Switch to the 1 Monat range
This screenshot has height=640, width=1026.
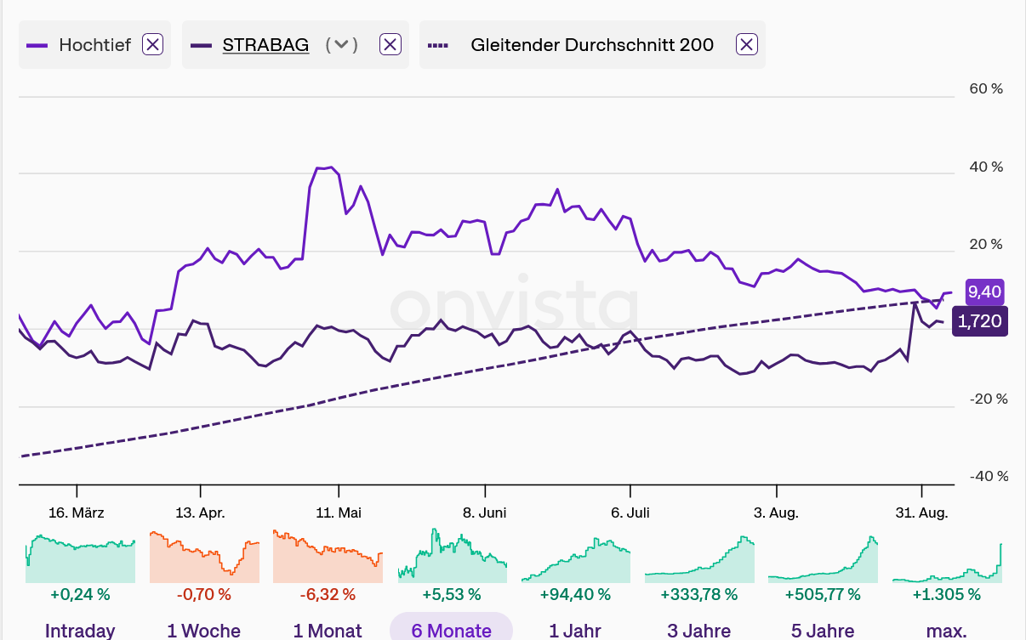328,631
